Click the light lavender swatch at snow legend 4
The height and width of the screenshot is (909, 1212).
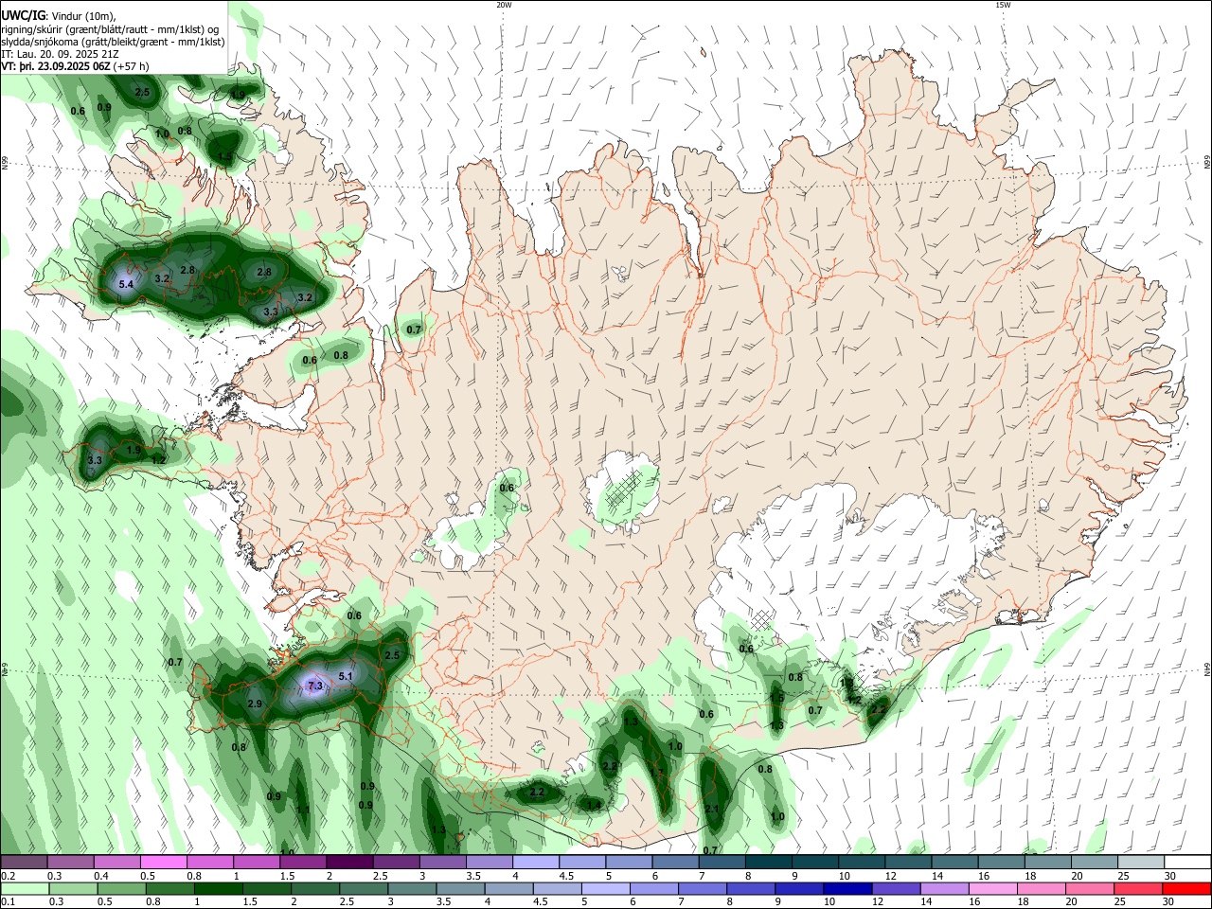[x=536, y=863]
